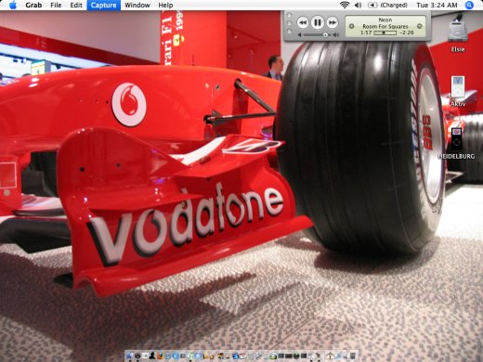This screenshot has height=362, width=483.
Task: Launch Firefox from the Dock
Action: (x=160, y=356)
